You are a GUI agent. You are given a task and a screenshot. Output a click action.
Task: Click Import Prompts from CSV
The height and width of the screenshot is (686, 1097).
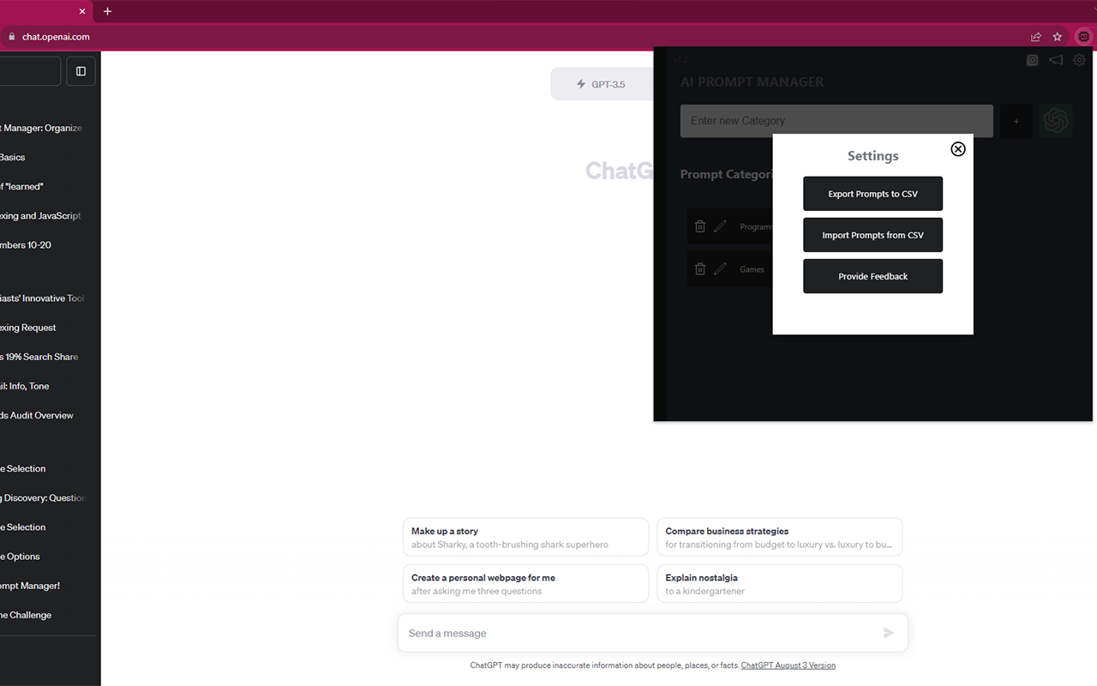coord(872,235)
